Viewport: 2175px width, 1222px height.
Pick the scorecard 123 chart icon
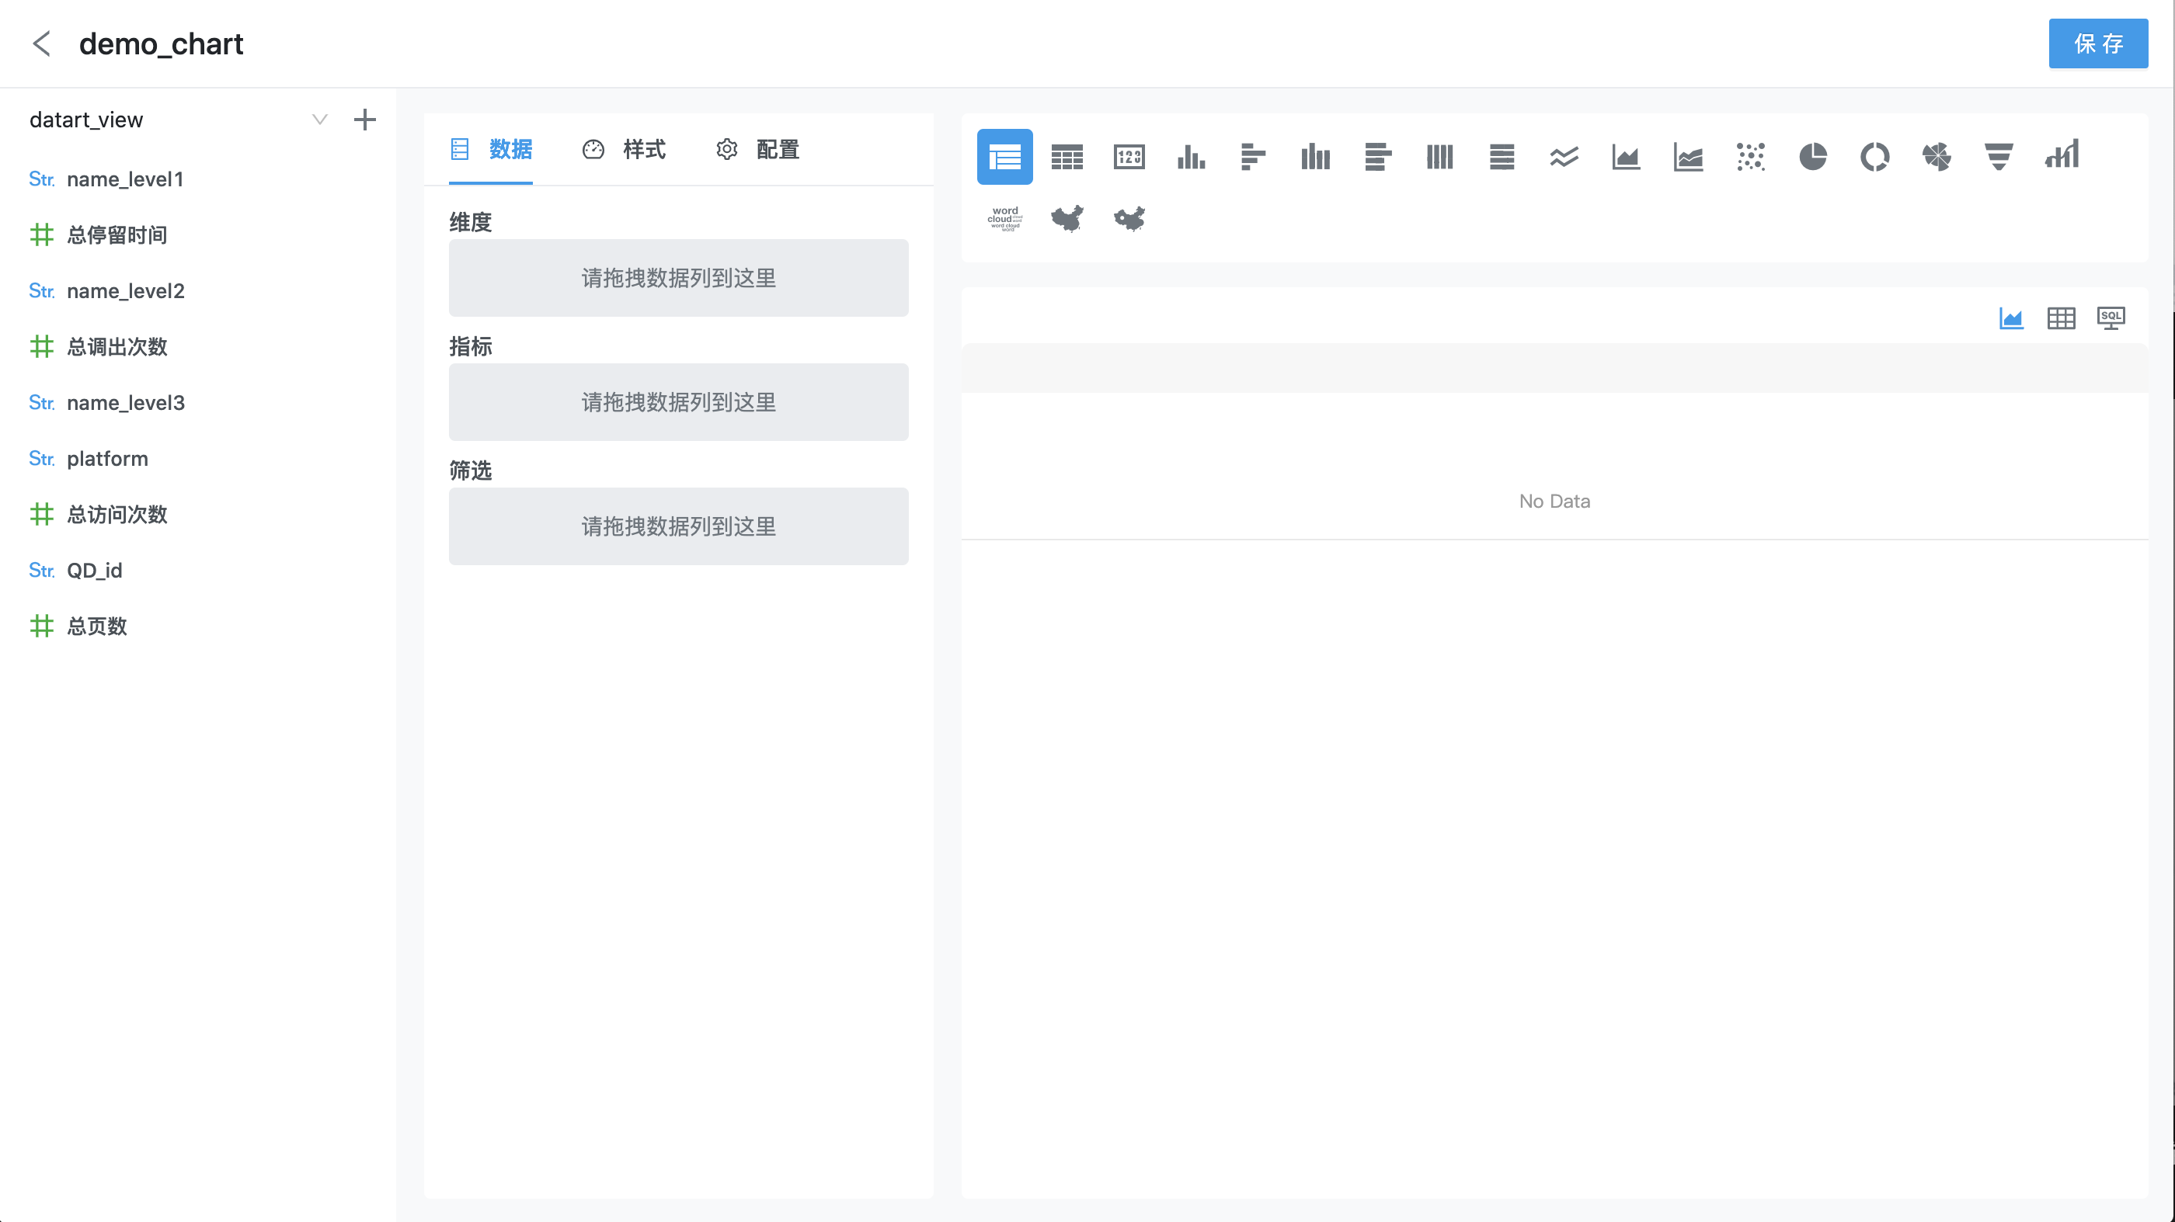(1129, 156)
